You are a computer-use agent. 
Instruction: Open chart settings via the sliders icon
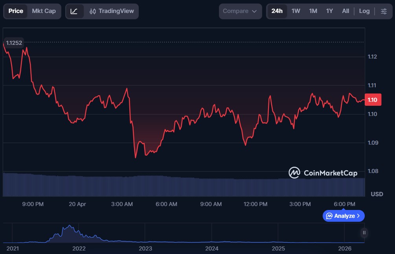(x=384, y=11)
